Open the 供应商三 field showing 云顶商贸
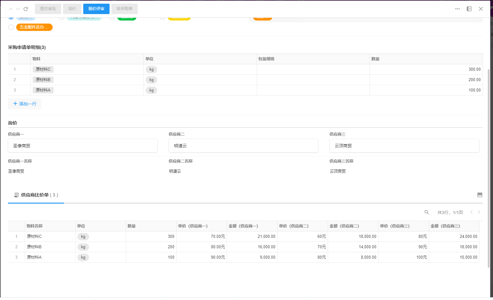This screenshot has width=493, height=300. pos(404,146)
